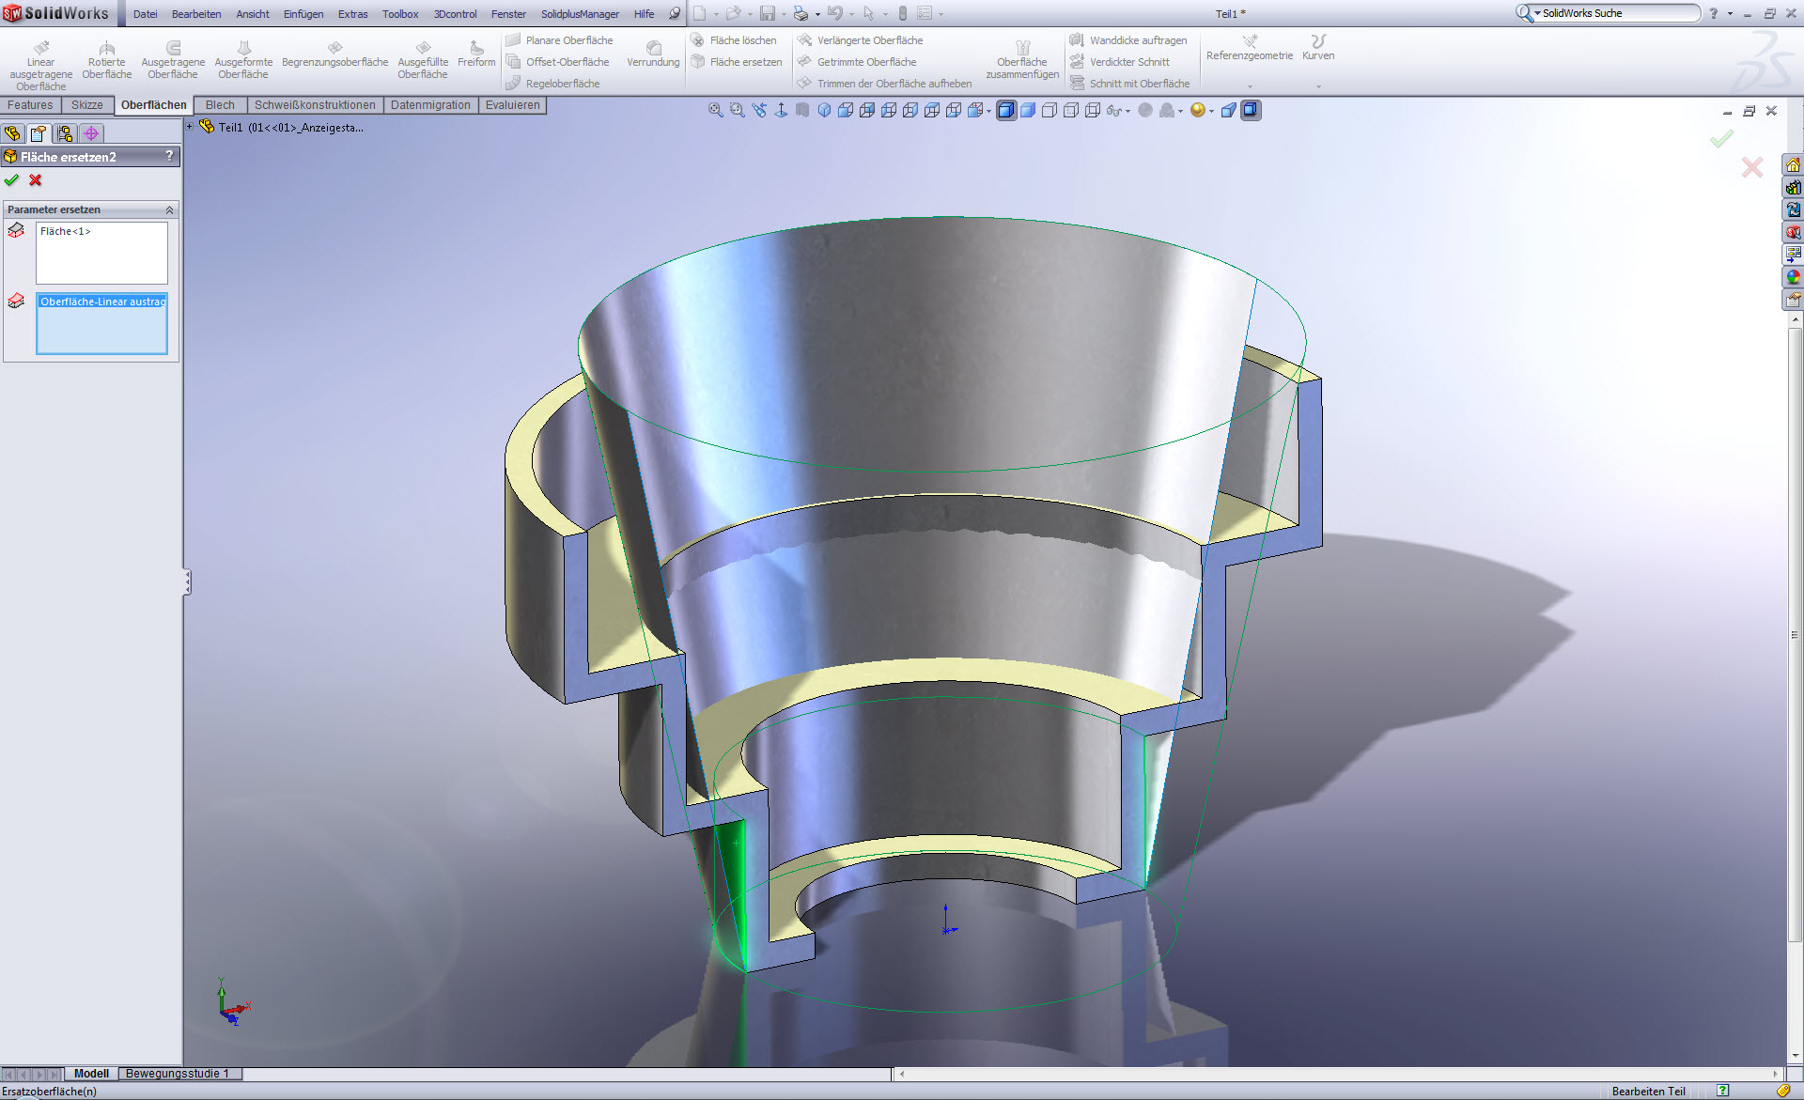The image size is (1804, 1100).
Task: Click Zoom to fit magnifier icon
Action: (715, 111)
